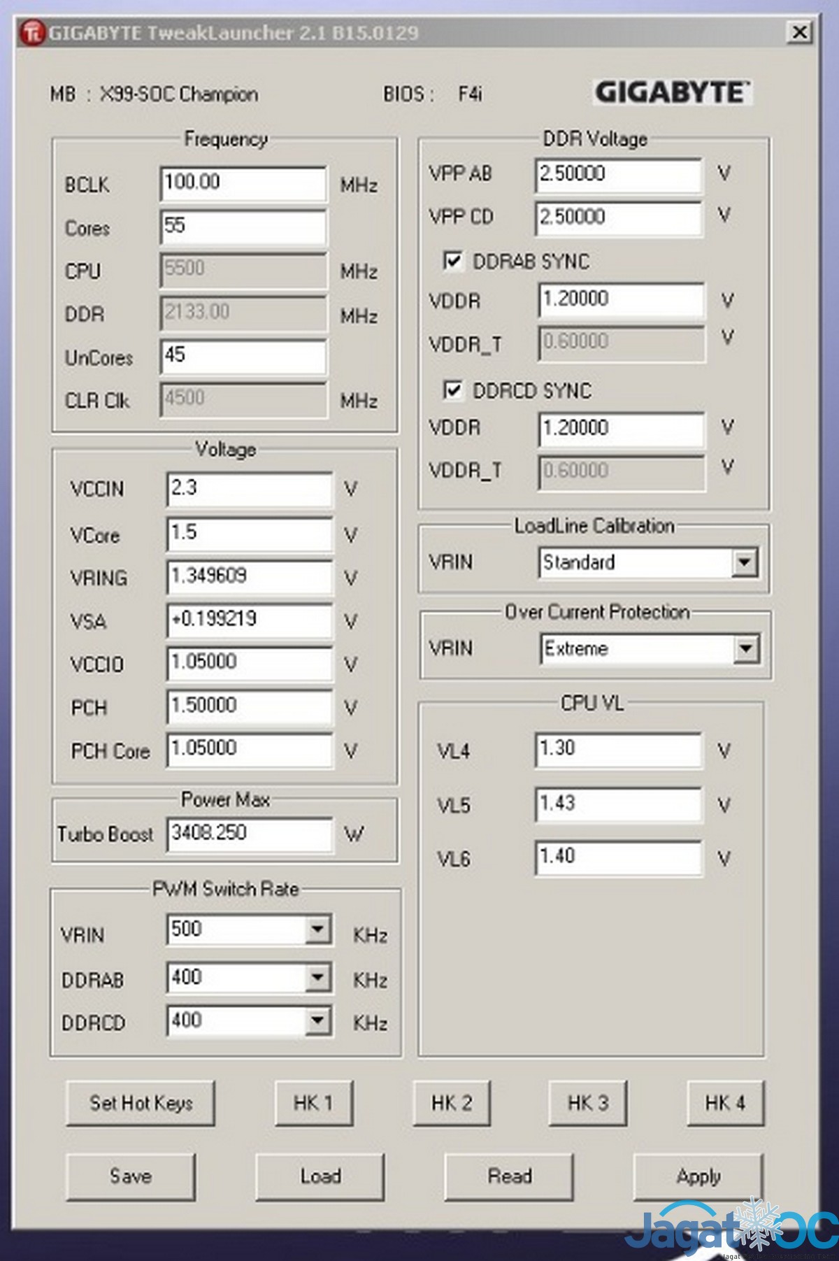Click the disabled VDDR_T field under DDRCD SYNC
The width and height of the screenshot is (839, 1261).
pyautogui.click(x=622, y=472)
